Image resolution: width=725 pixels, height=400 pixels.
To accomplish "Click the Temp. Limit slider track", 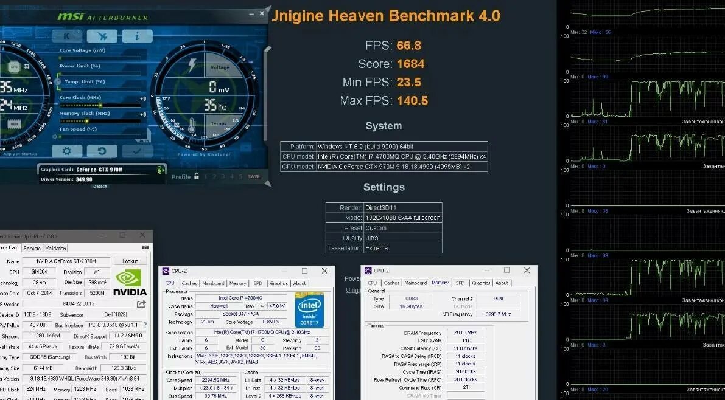I will click(x=100, y=89).
